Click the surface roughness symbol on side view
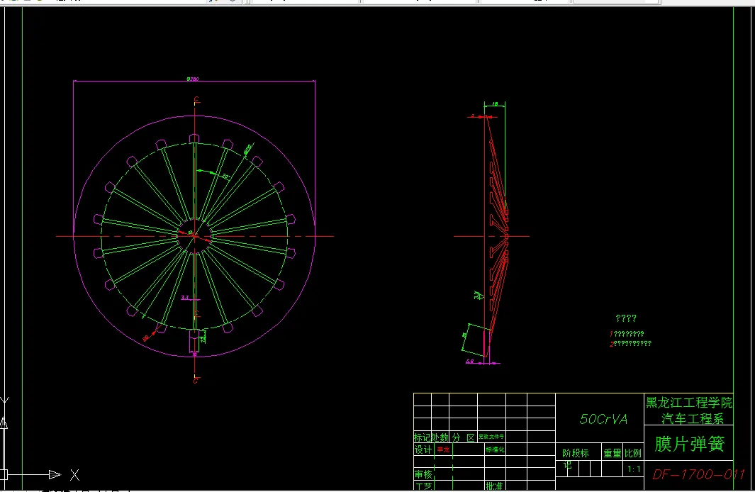Screen dimensions: 755x492 pos(478,295)
